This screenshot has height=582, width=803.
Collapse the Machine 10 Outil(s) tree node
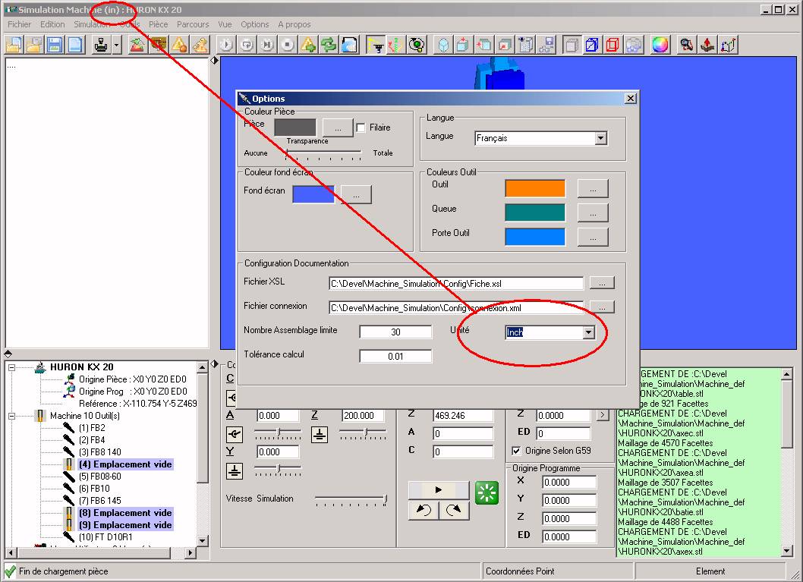[x=12, y=416]
